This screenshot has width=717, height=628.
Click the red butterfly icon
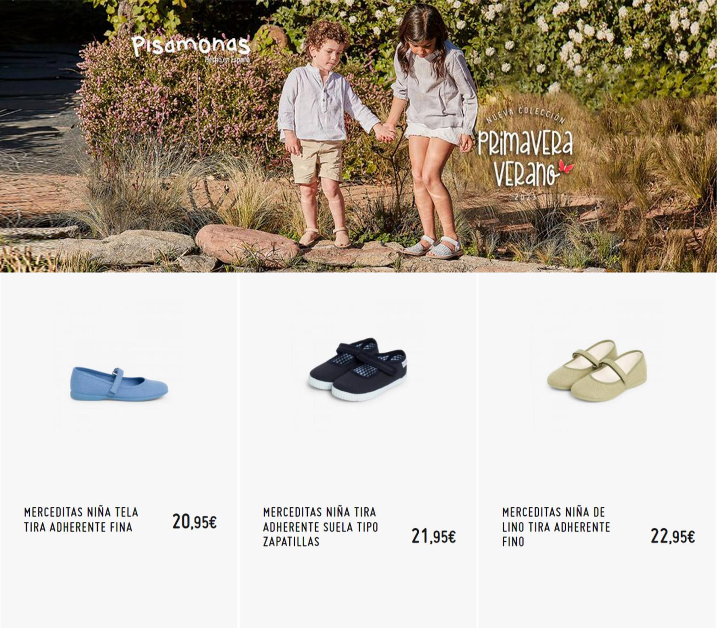click(565, 166)
